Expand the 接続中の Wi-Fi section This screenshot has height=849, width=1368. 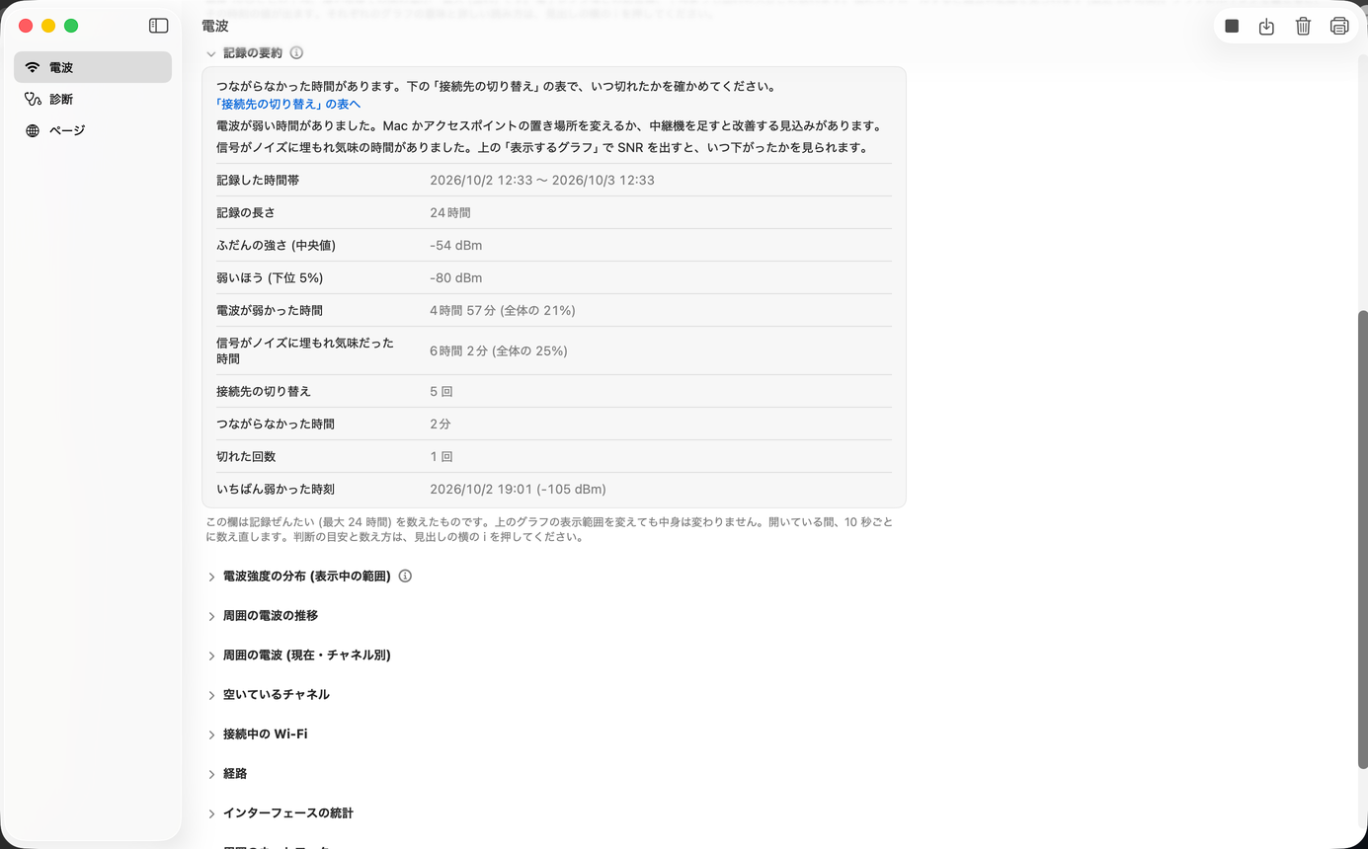(x=211, y=734)
